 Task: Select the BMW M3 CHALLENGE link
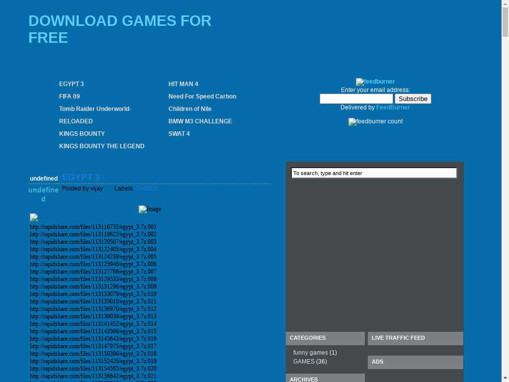coord(200,121)
